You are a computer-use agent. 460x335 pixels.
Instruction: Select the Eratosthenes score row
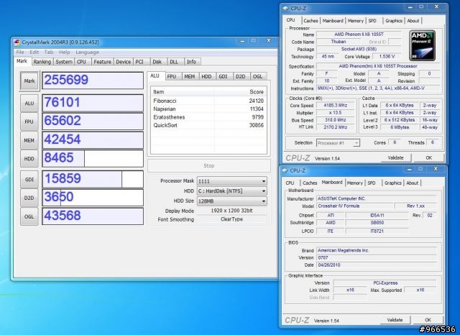(208, 117)
